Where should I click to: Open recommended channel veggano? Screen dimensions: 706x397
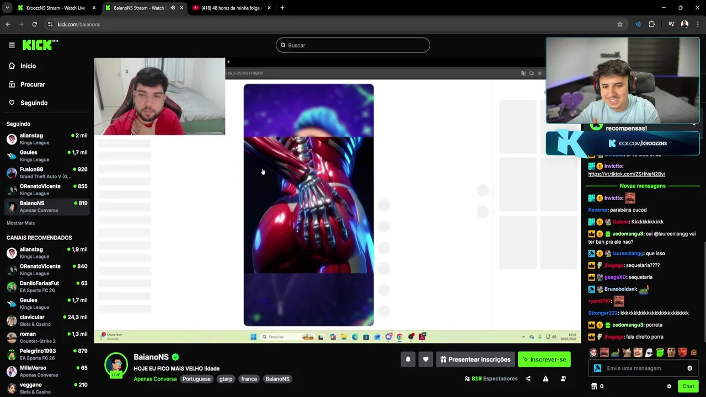tap(47, 388)
